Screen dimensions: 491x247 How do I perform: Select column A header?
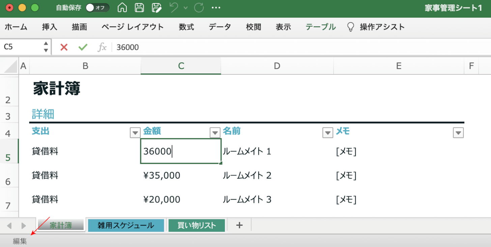pyautogui.click(x=24, y=66)
